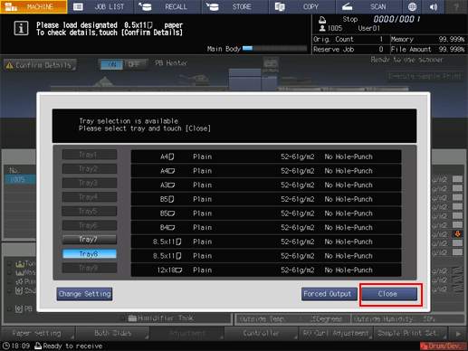
Task: Switch to the JOB LIST tab
Action: coord(100,6)
